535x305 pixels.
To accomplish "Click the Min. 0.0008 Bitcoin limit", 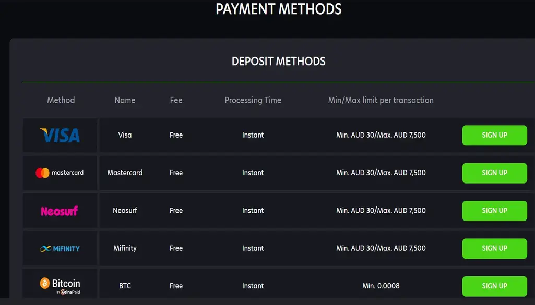I will (x=381, y=286).
